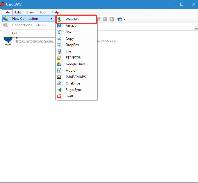This screenshot has height=183, width=198.
Task: Choose OneDrive connection type
Action: tap(76, 83)
